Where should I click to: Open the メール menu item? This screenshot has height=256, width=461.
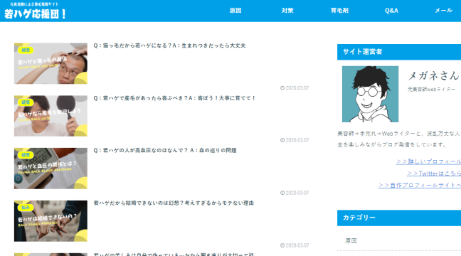coord(443,11)
